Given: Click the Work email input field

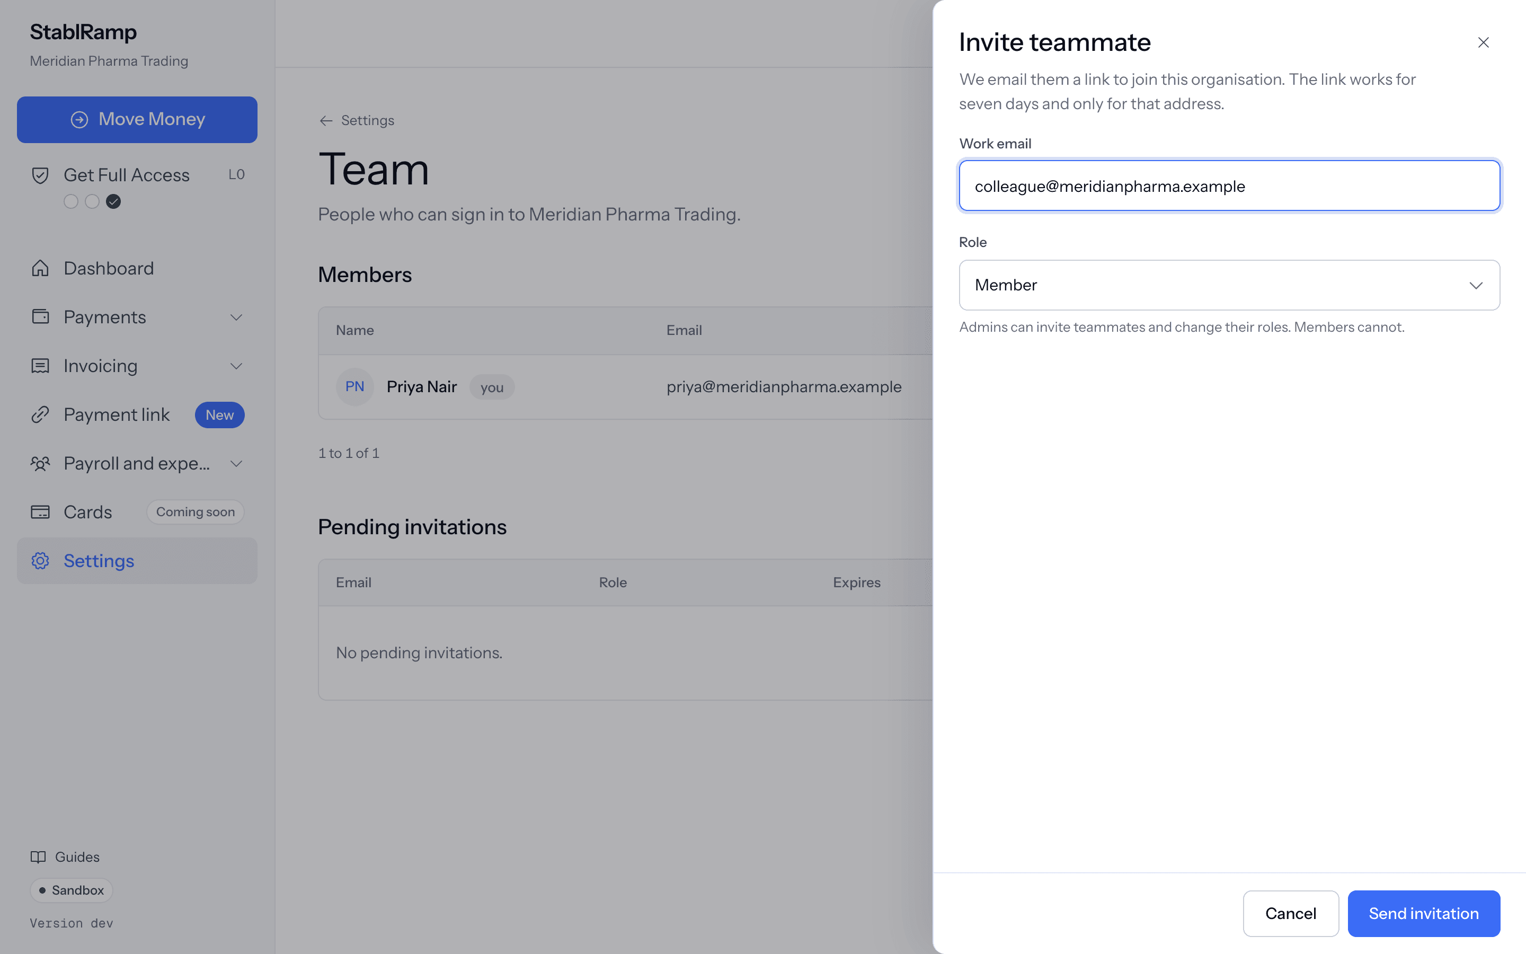Looking at the screenshot, I should click(1229, 185).
